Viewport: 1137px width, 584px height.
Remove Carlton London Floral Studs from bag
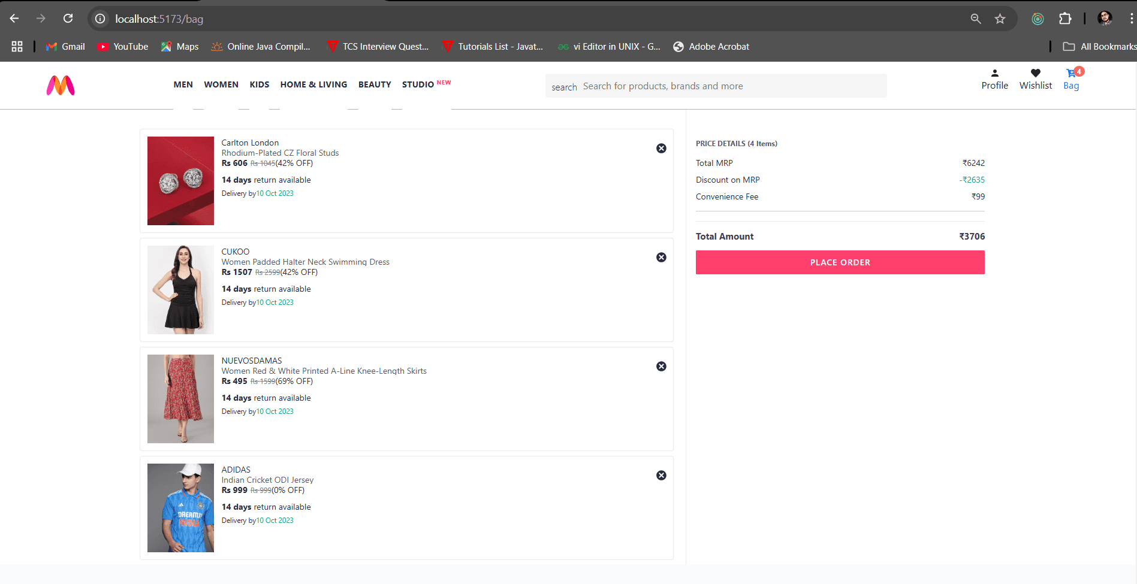pyautogui.click(x=661, y=149)
